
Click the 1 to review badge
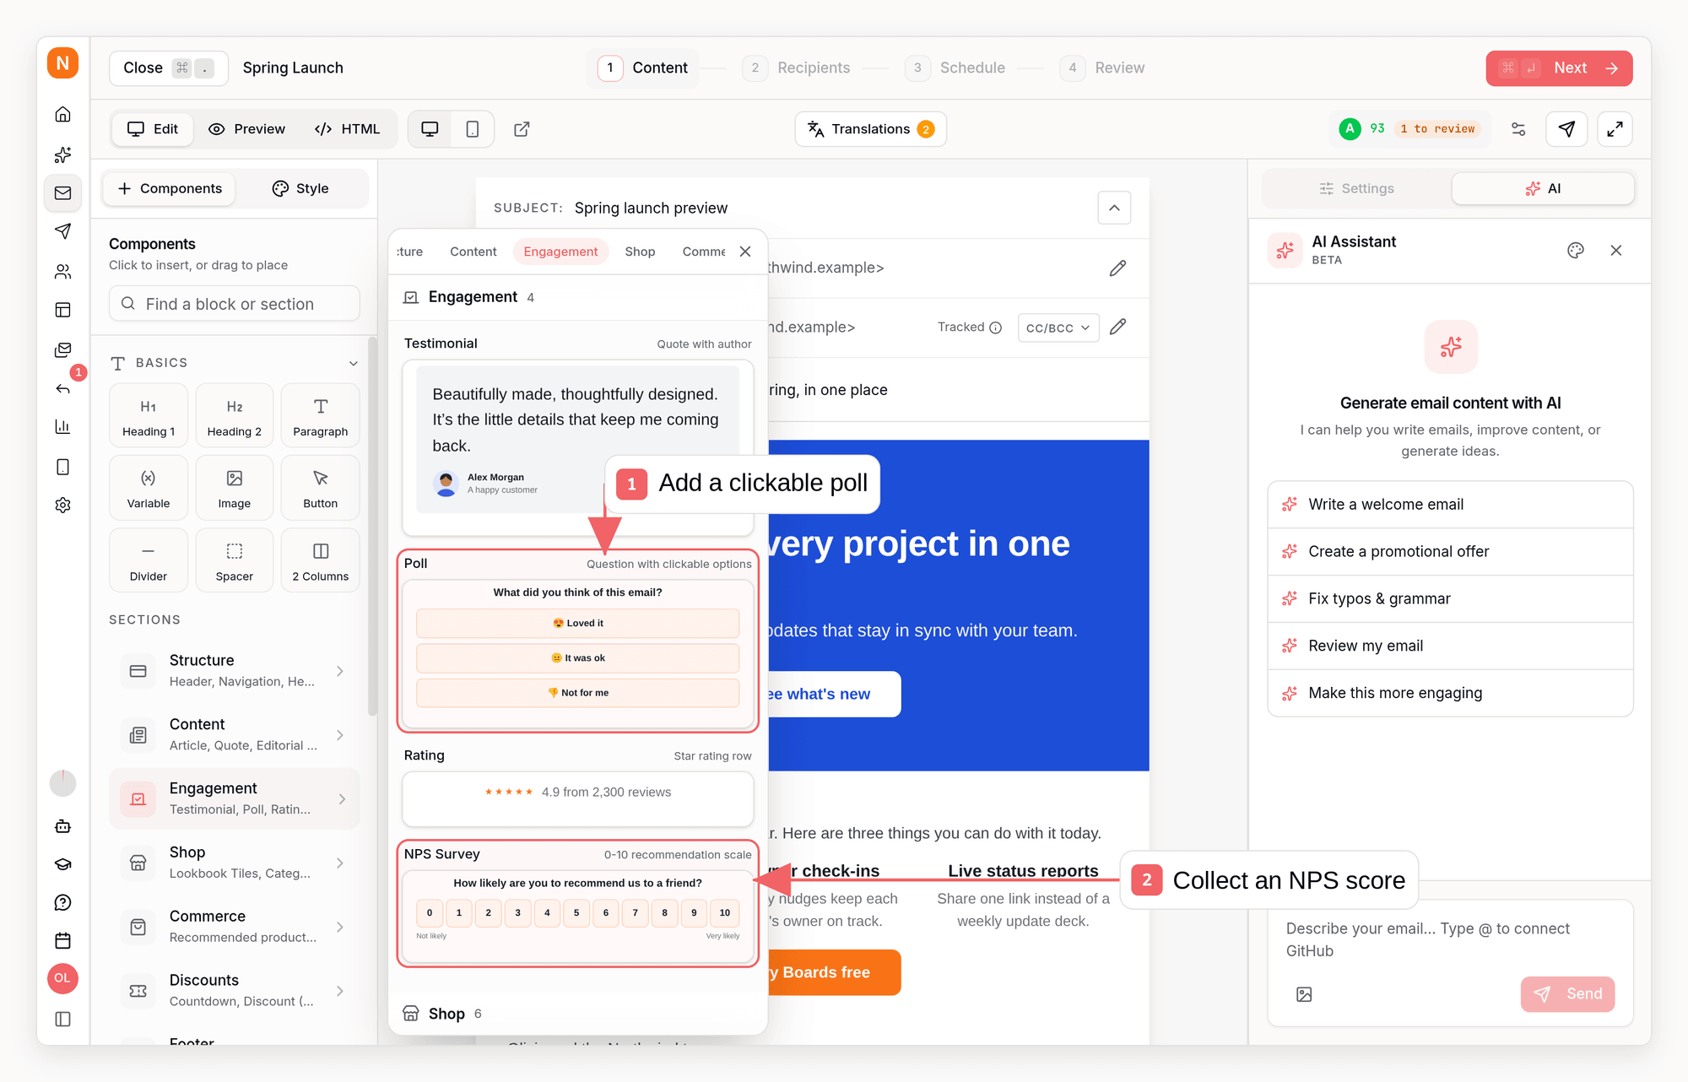point(1436,129)
